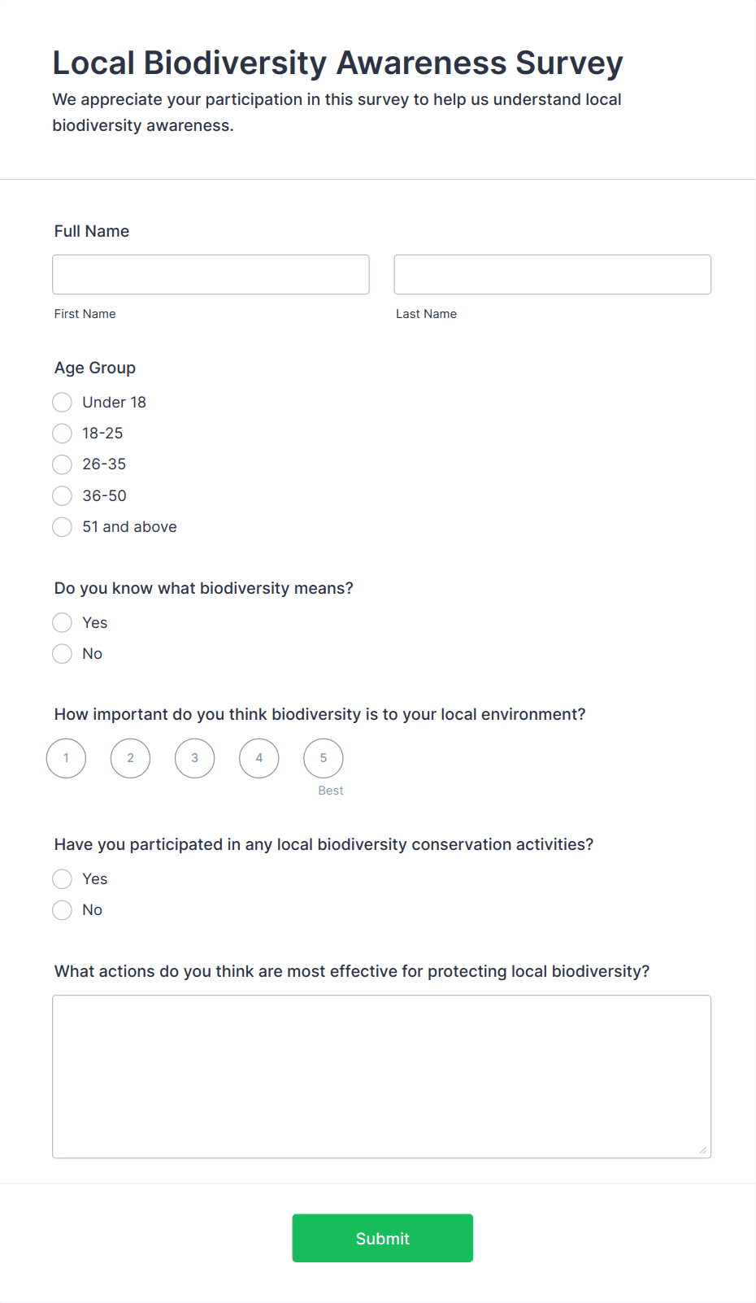Select 51 and above age option
Screen dimensions: 756x1303
click(x=63, y=527)
